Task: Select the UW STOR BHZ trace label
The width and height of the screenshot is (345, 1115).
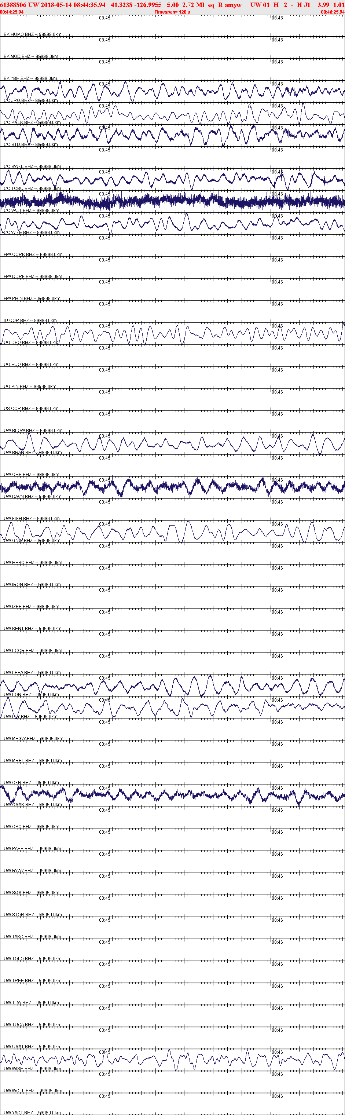Action: pyautogui.click(x=33, y=915)
